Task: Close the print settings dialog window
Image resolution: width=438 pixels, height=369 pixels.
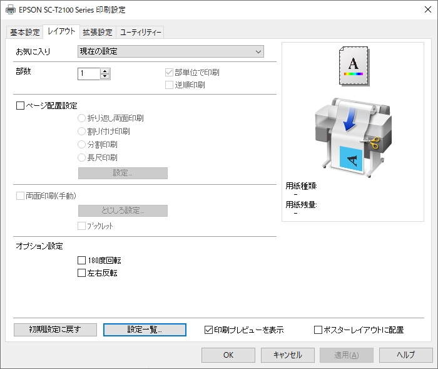Action: [x=427, y=9]
